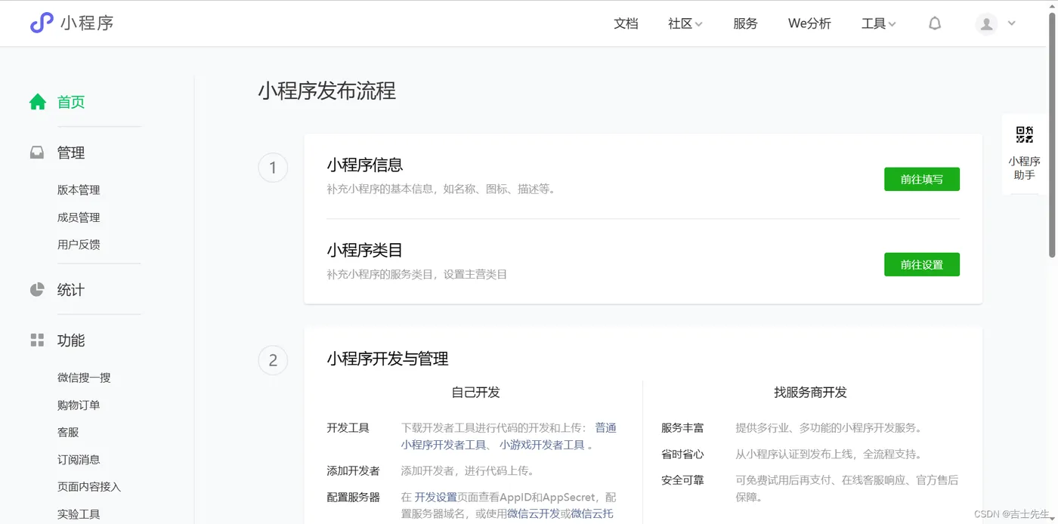Viewport: 1058px width, 524px height.
Task: Select 管理 in the sidebar
Action: coord(71,153)
